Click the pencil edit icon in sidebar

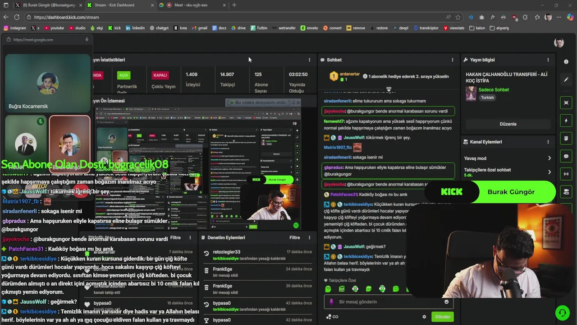click(x=566, y=80)
